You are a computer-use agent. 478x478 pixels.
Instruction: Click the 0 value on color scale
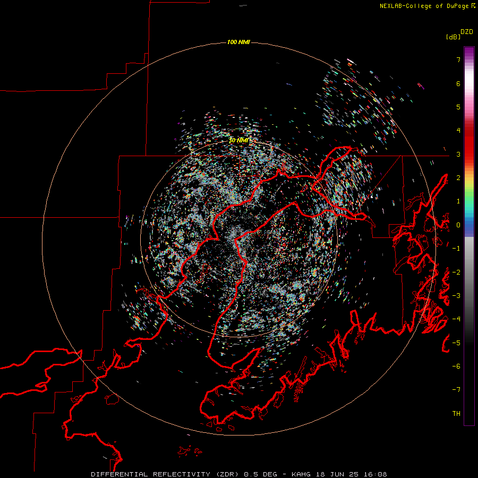[458, 225]
